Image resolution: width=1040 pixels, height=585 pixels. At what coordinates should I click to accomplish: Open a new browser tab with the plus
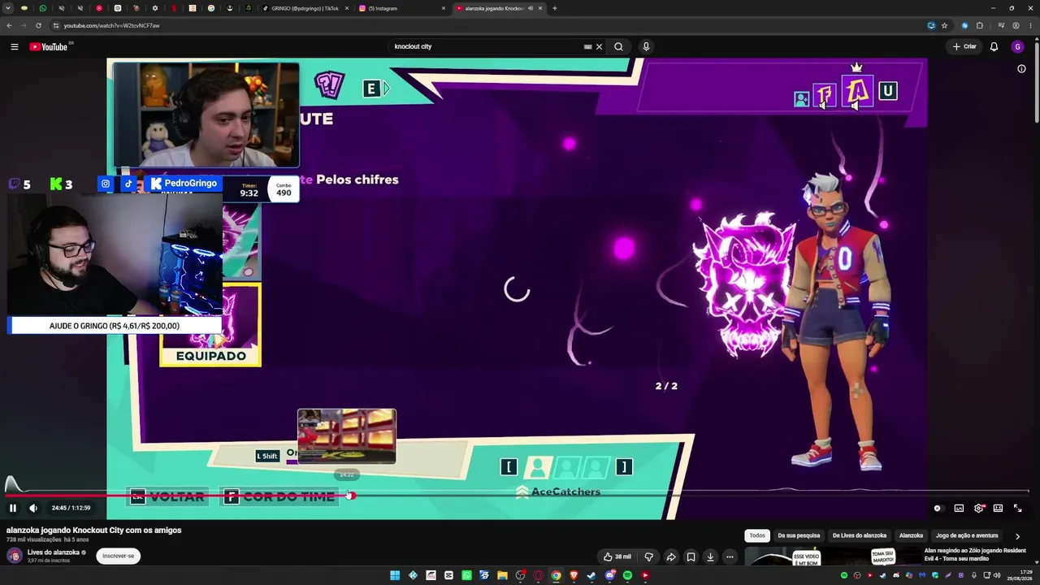click(554, 8)
